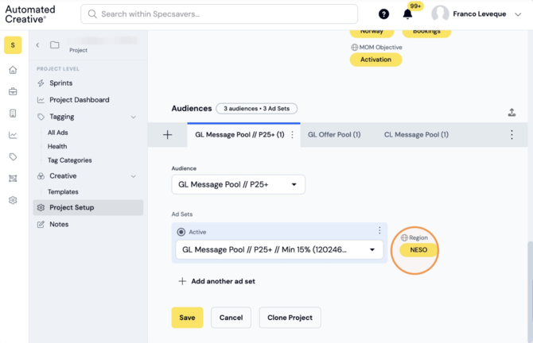Open the home icon in left rail
Viewport: 533px width, 343px height.
[x=13, y=70]
